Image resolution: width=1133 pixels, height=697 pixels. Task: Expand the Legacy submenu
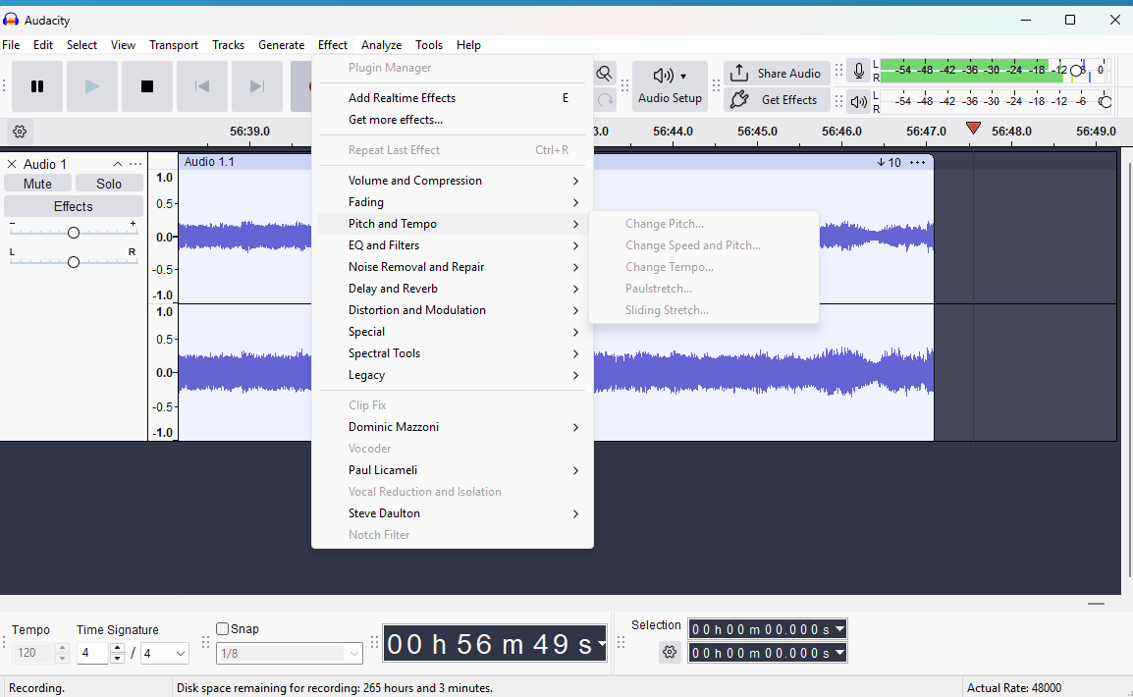452,376
